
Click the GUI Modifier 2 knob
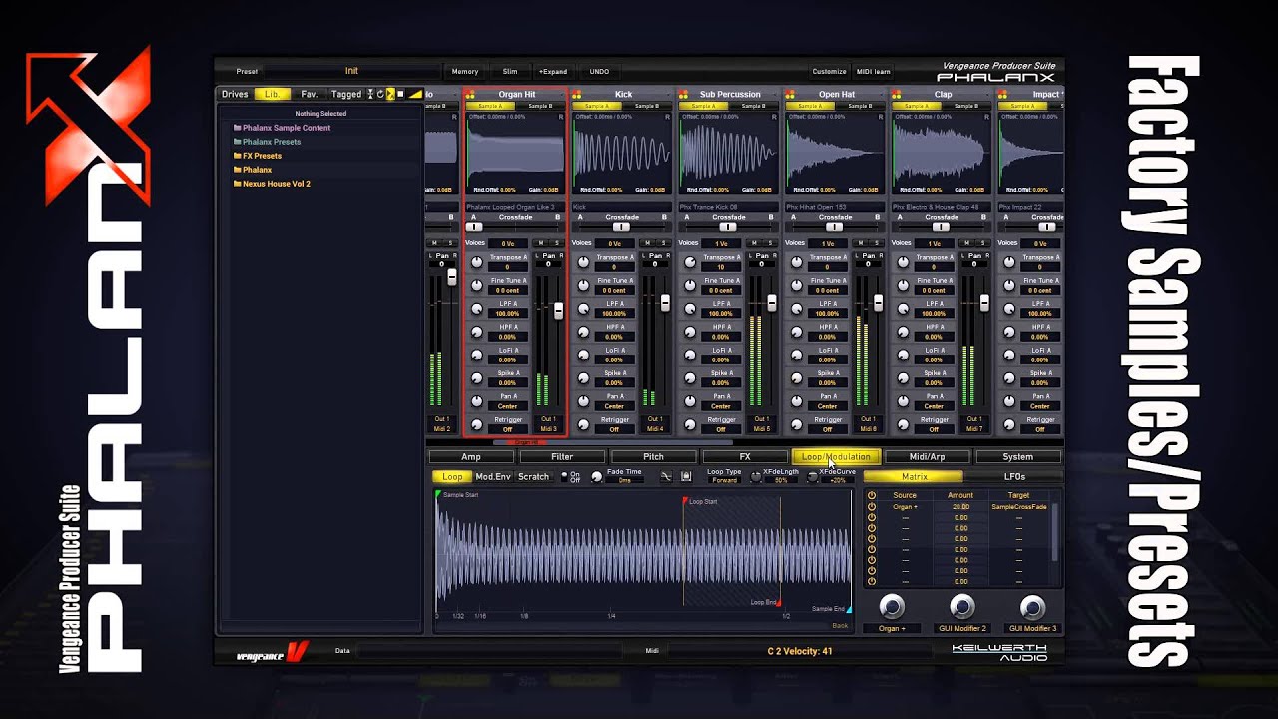[962, 606]
